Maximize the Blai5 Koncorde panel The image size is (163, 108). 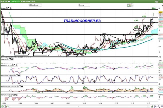[x=20, y=86]
